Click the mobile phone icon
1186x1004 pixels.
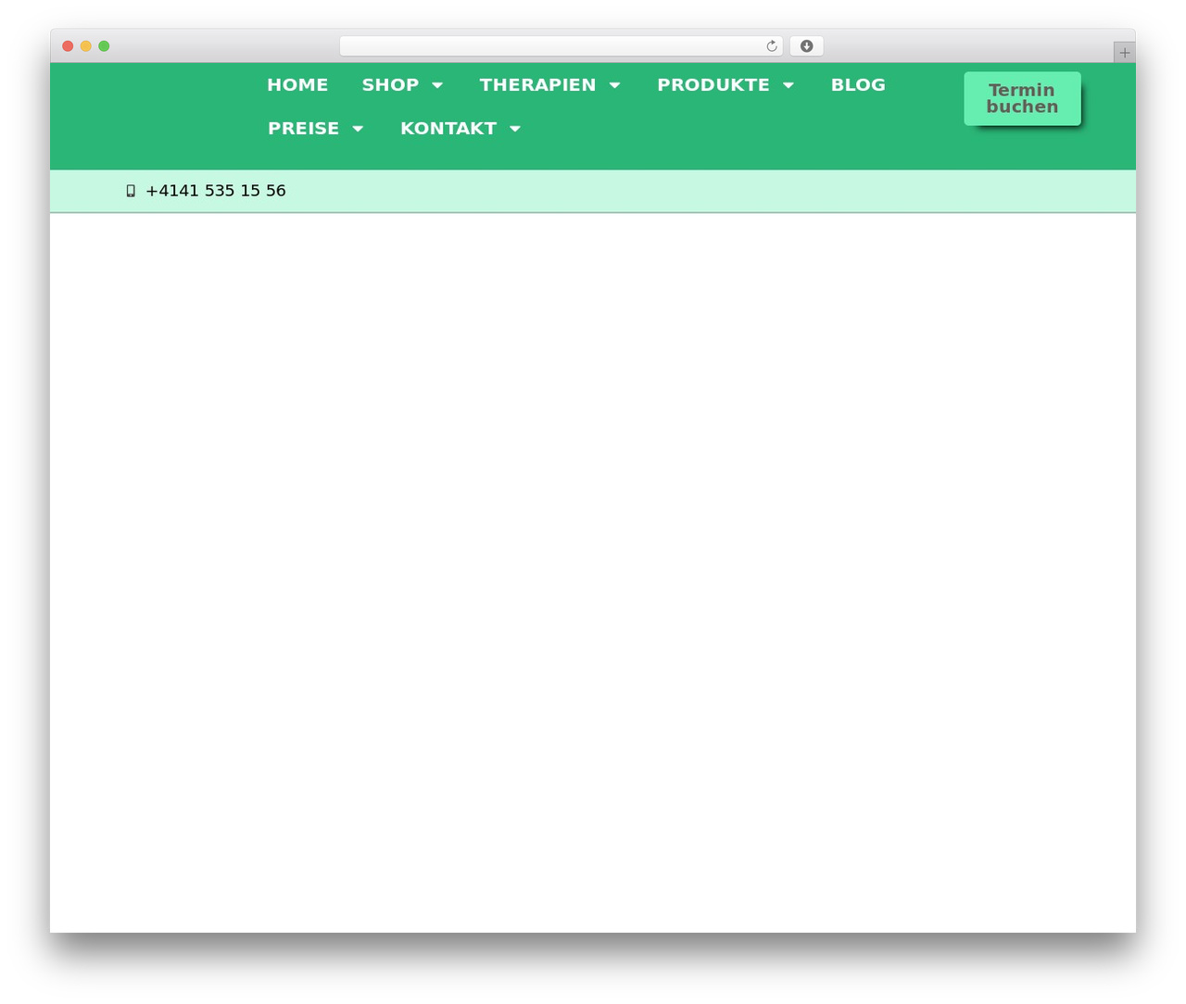click(x=131, y=191)
